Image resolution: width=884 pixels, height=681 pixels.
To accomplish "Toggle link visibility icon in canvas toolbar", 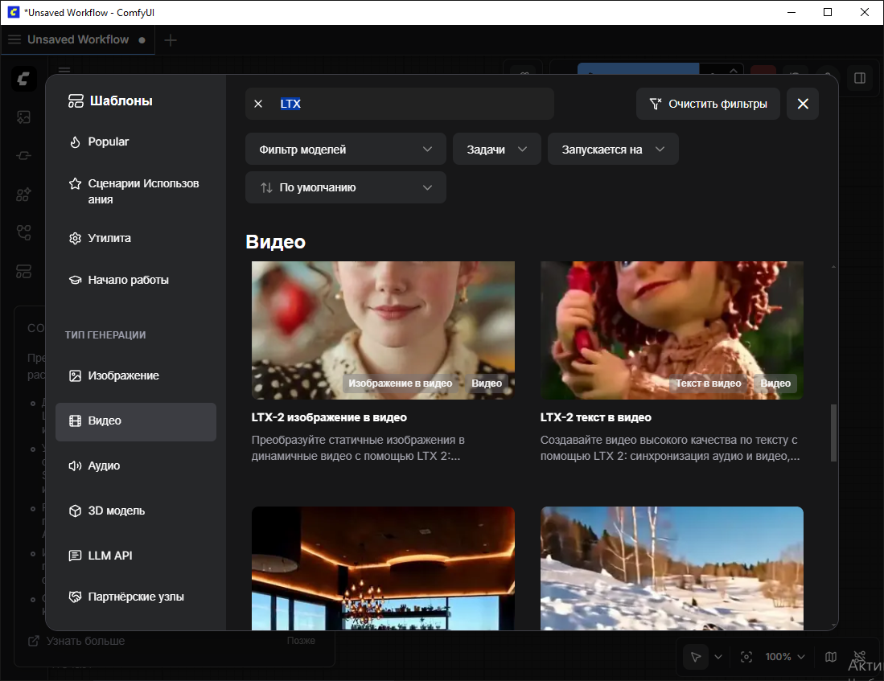I will [859, 657].
